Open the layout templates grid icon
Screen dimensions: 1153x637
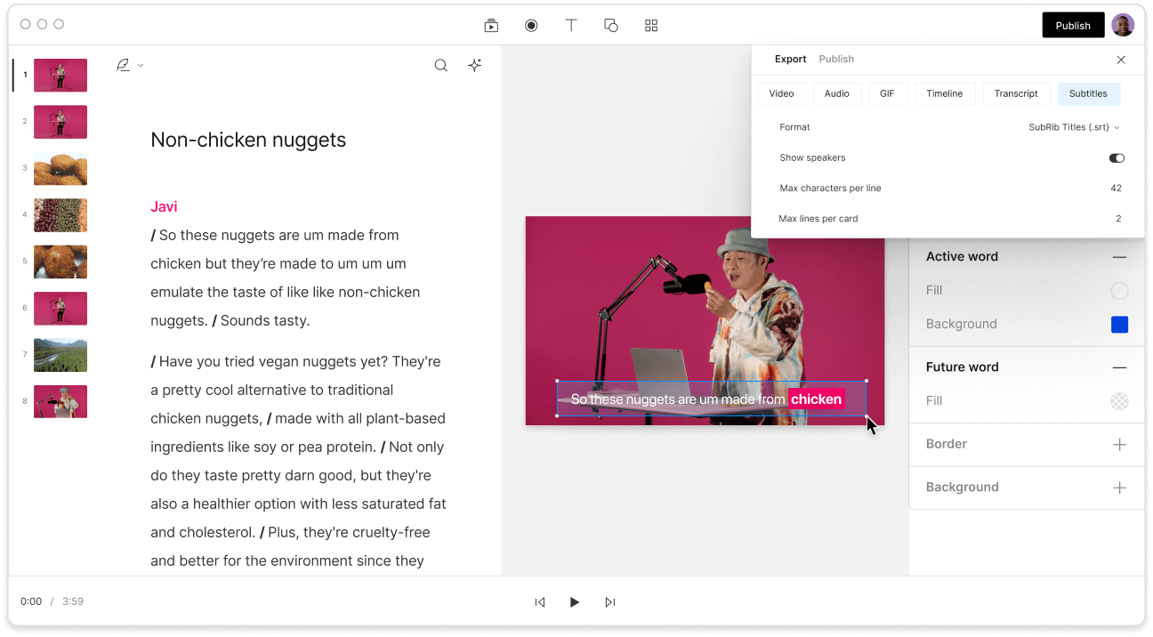pos(650,25)
